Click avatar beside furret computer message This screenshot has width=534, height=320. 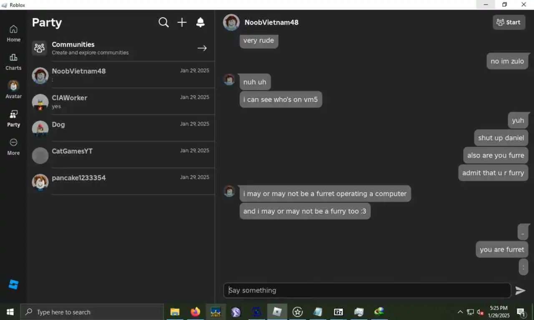pyautogui.click(x=229, y=191)
